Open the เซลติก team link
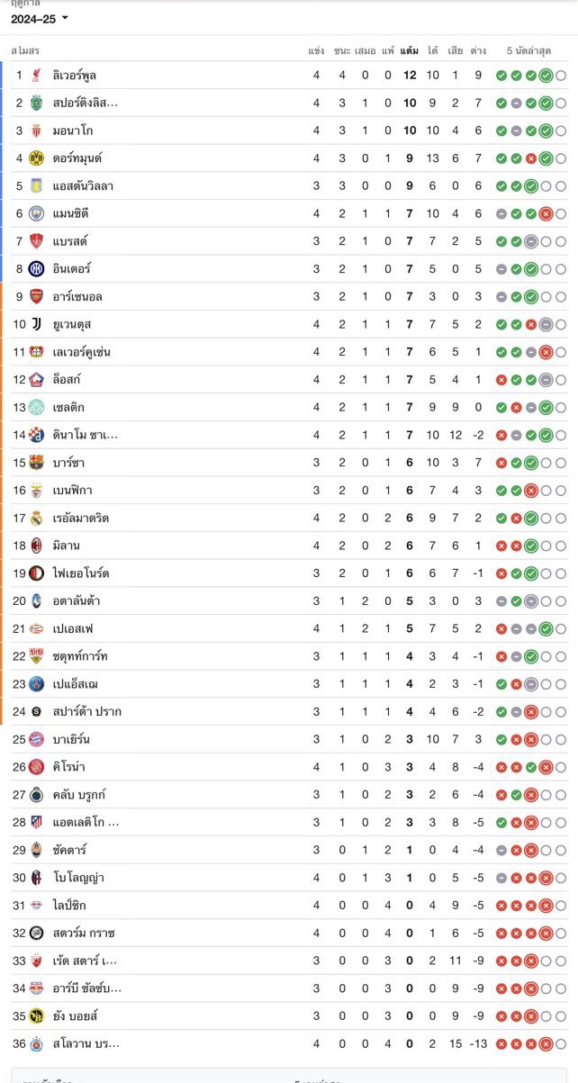 (70, 408)
